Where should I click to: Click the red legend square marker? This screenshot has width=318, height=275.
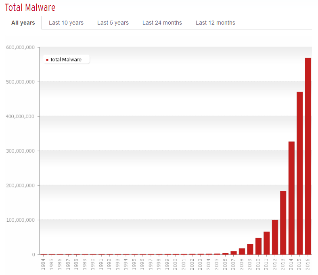click(47, 60)
